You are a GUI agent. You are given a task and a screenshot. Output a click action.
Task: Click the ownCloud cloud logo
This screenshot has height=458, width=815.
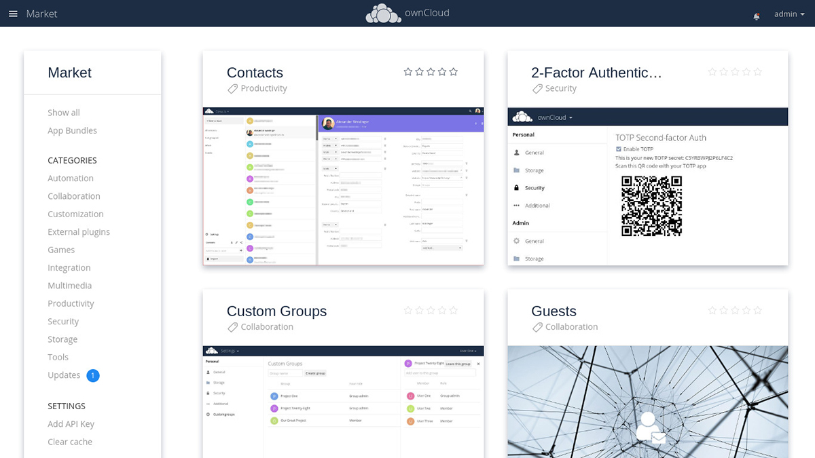(382, 13)
